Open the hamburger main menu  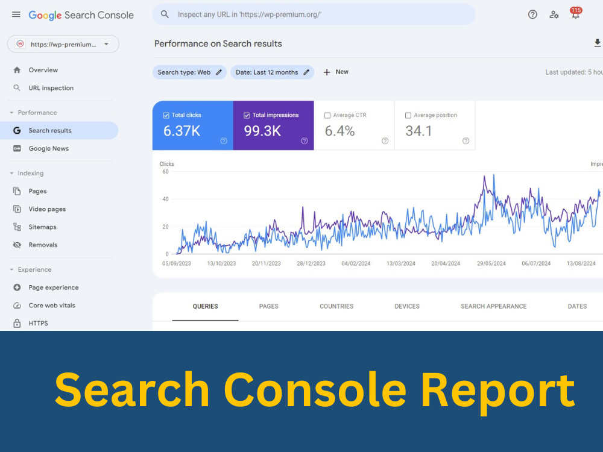tap(16, 14)
